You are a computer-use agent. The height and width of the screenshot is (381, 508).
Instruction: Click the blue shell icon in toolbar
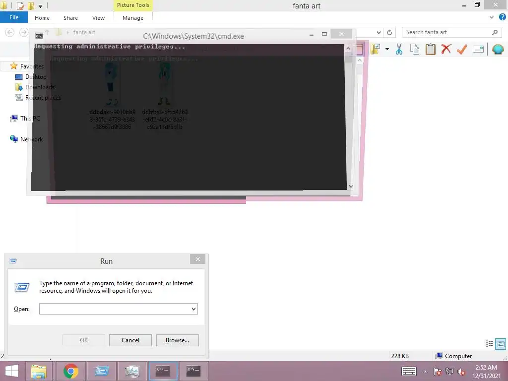point(498,49)
